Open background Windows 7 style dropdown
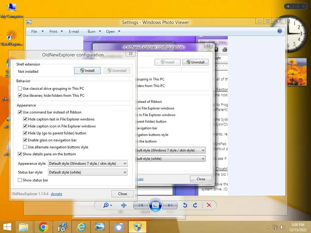This screenshot has width=311, height=233. click(x=171, y=150)
